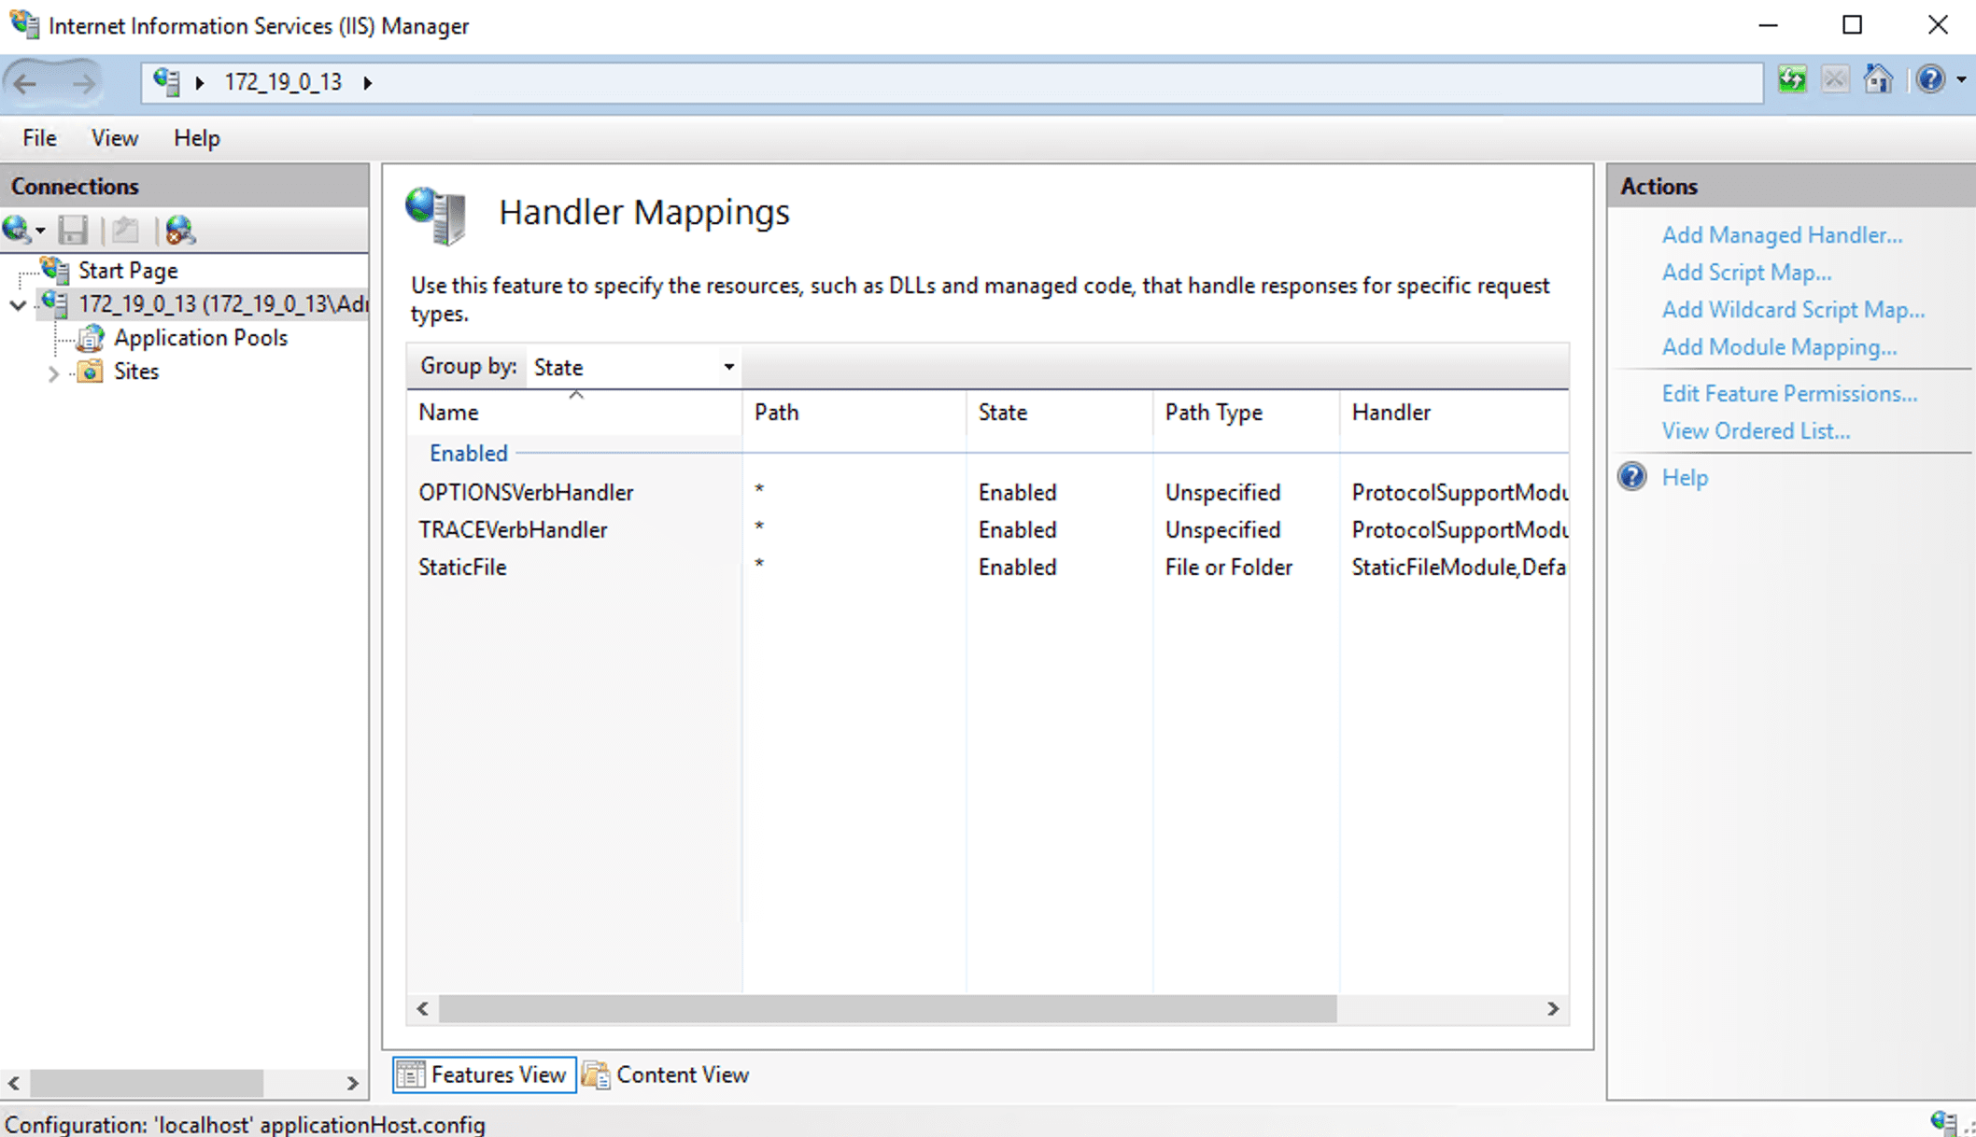Image resolution: width=1976 pixels, height=1137 pixels.
Task: Open Create New Connection globe icon
Action: click(16, 230)
